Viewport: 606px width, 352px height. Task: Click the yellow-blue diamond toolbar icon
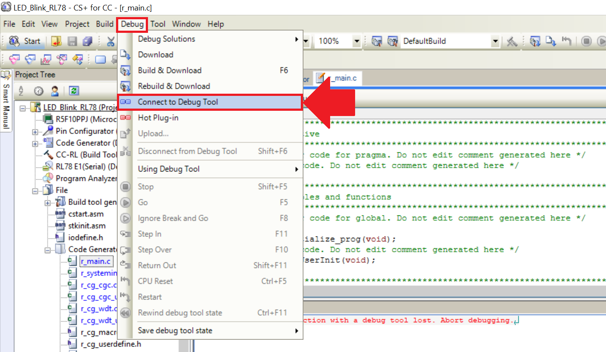point(78,59)
